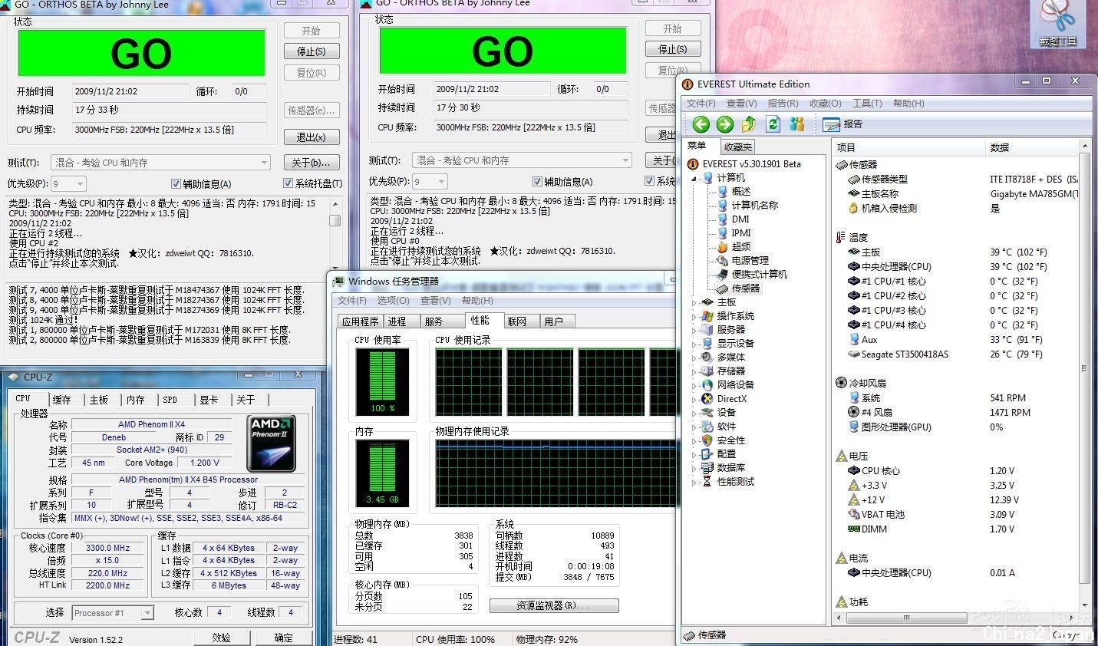Select IPMI node in EVEREST tree
The width and height of the screenshot is (1098, 646).
741,233
